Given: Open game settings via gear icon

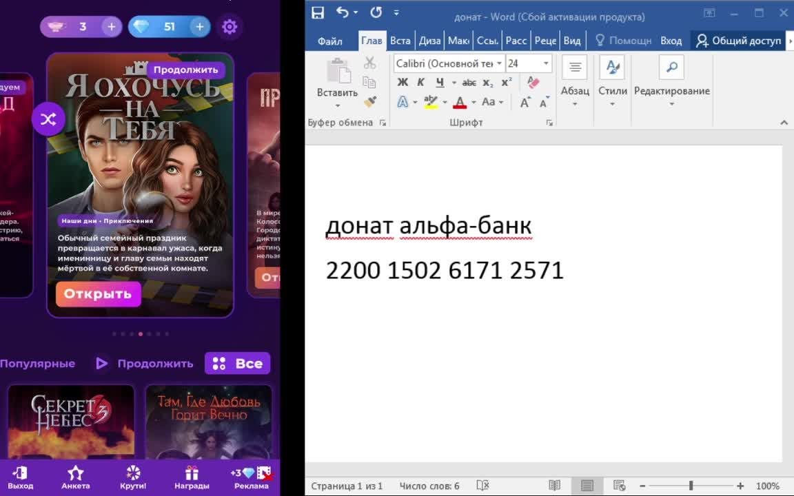Looking at the screenshot, I should click(230, 27).
